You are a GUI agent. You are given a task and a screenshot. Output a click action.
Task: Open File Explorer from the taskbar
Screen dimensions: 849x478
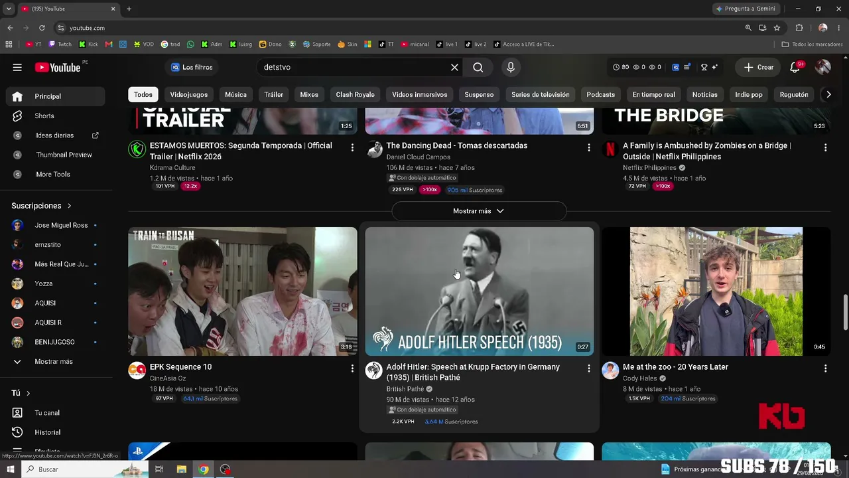click(x=181, y=469)
